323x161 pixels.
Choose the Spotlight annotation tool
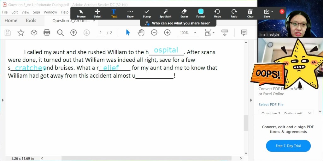(x=165, y=13)
